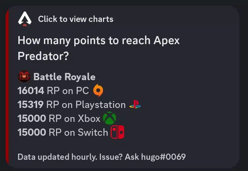This screenshot has width=248, height=171.
Task: Click the word "Predator?" in the title
Action: (x=43, y=56)
